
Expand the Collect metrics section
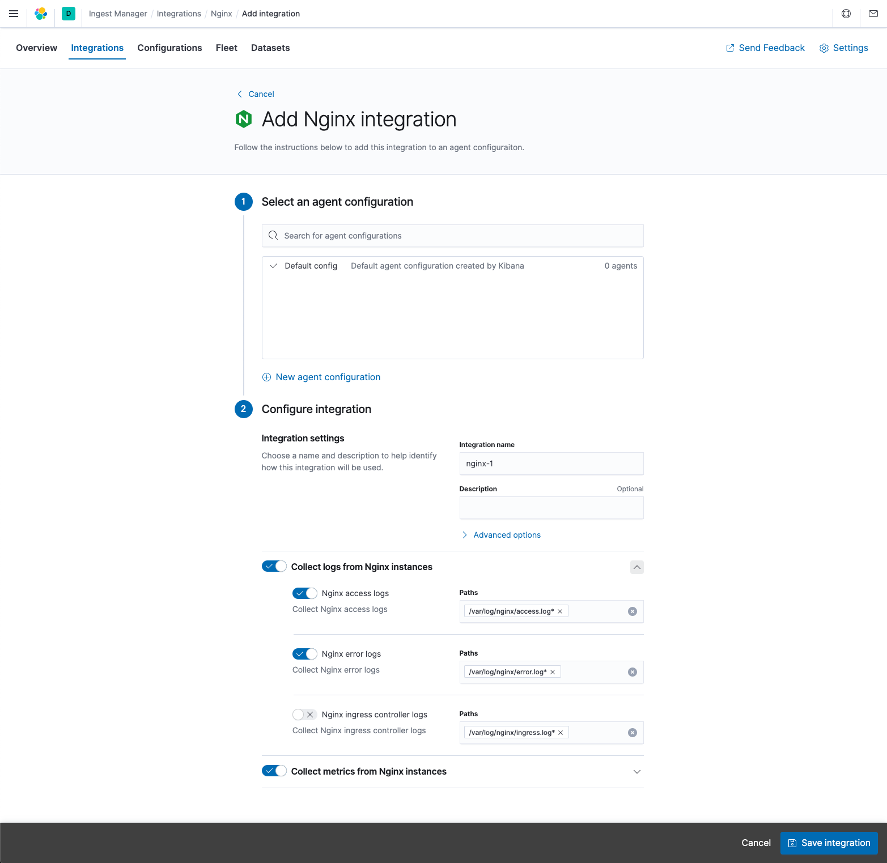637,772
